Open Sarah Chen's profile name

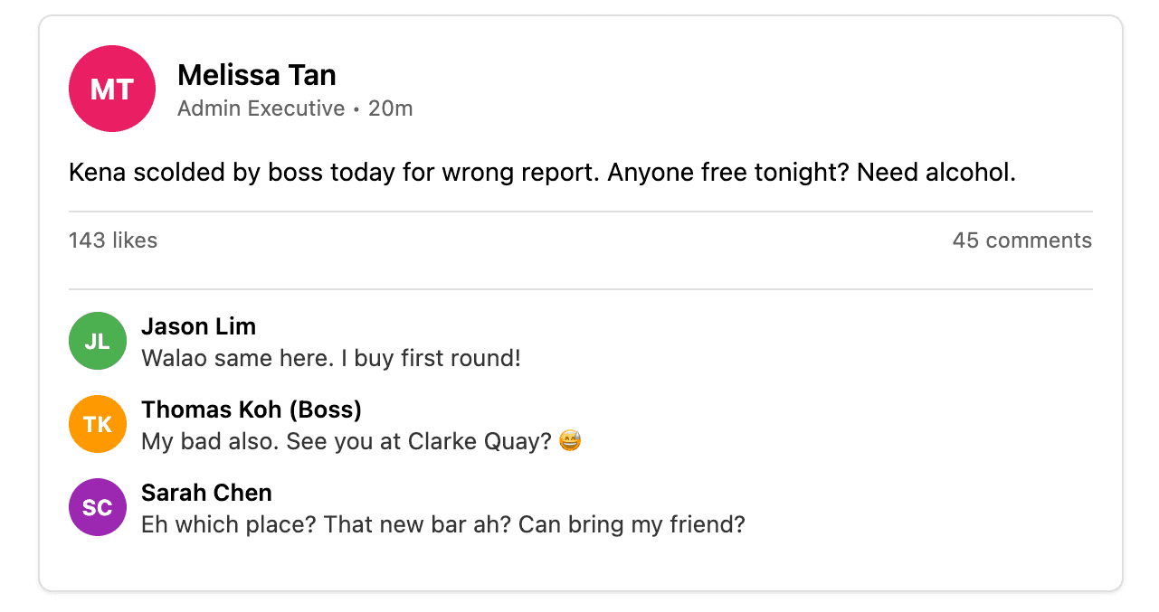click(x=206, y=493)
